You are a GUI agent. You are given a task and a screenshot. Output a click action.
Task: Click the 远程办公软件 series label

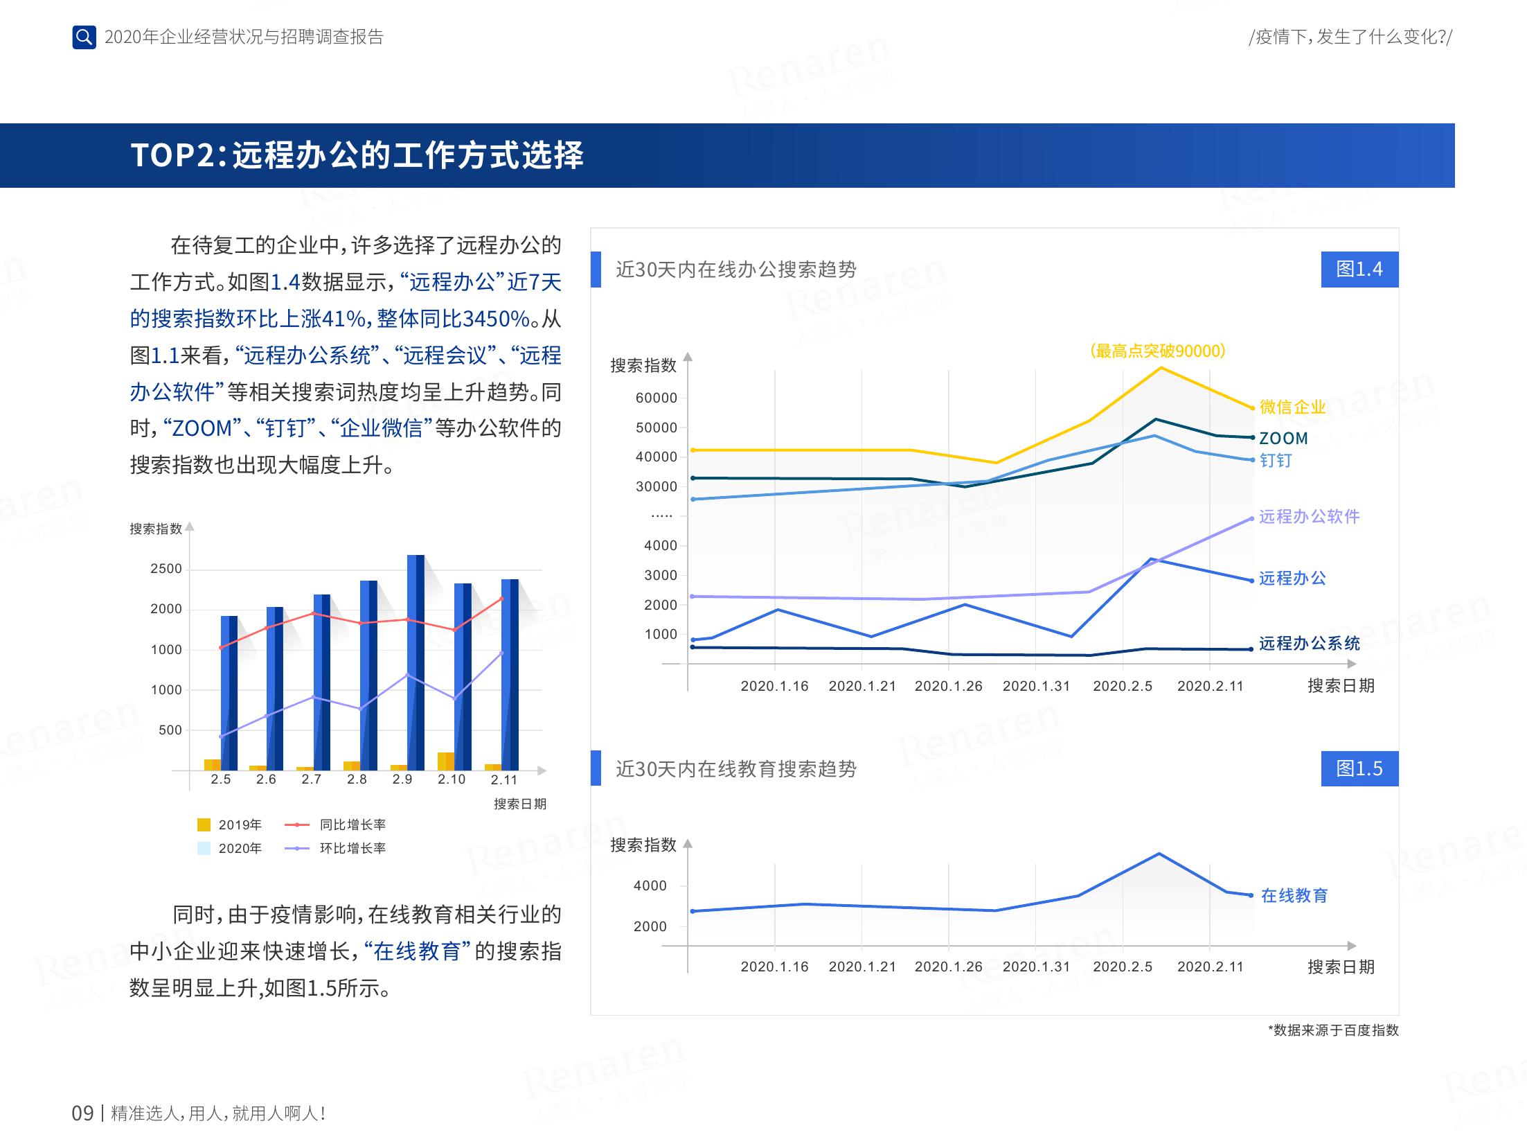point(1309,516)
